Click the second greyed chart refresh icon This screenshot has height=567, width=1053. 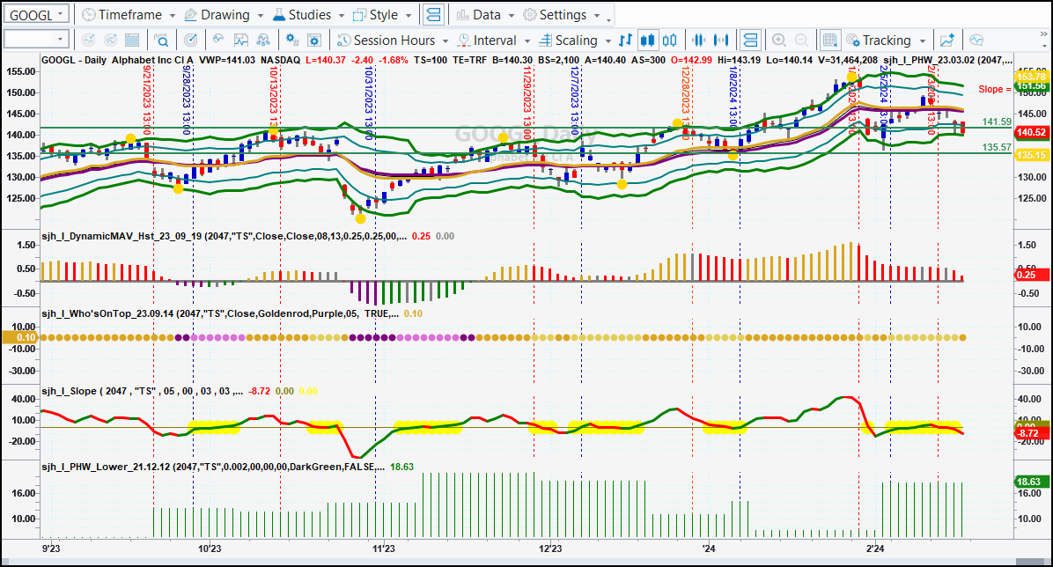coord(110,40)
